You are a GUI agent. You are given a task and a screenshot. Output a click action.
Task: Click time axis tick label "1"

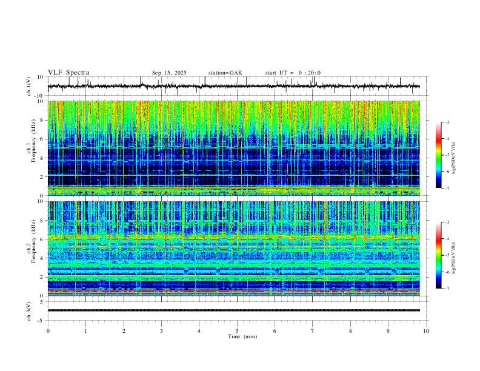[x=85, y=331]
